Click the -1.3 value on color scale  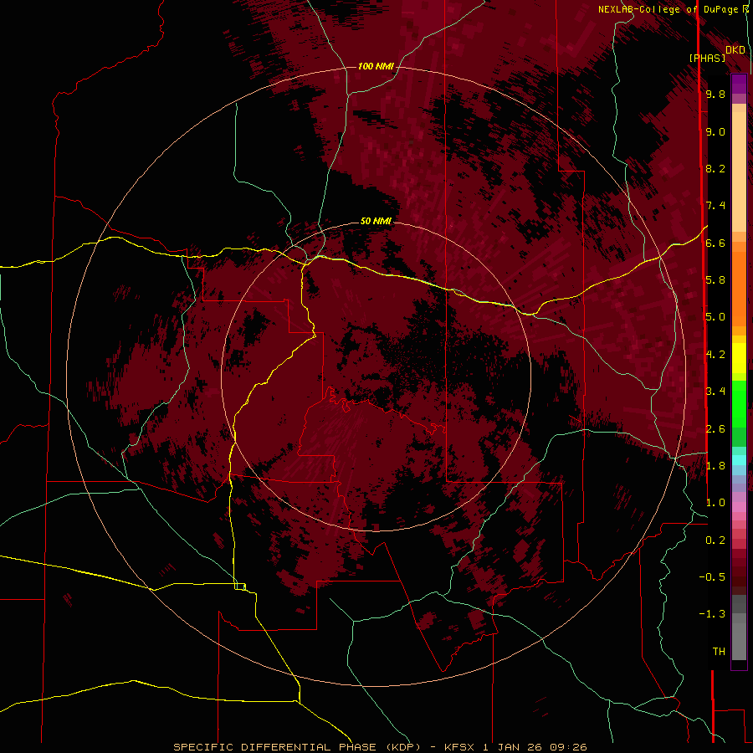pyautogui.click(x=712, y=614)
